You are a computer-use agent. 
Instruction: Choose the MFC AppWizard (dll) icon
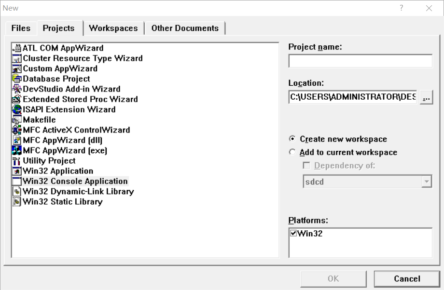(x=17, y=140)
